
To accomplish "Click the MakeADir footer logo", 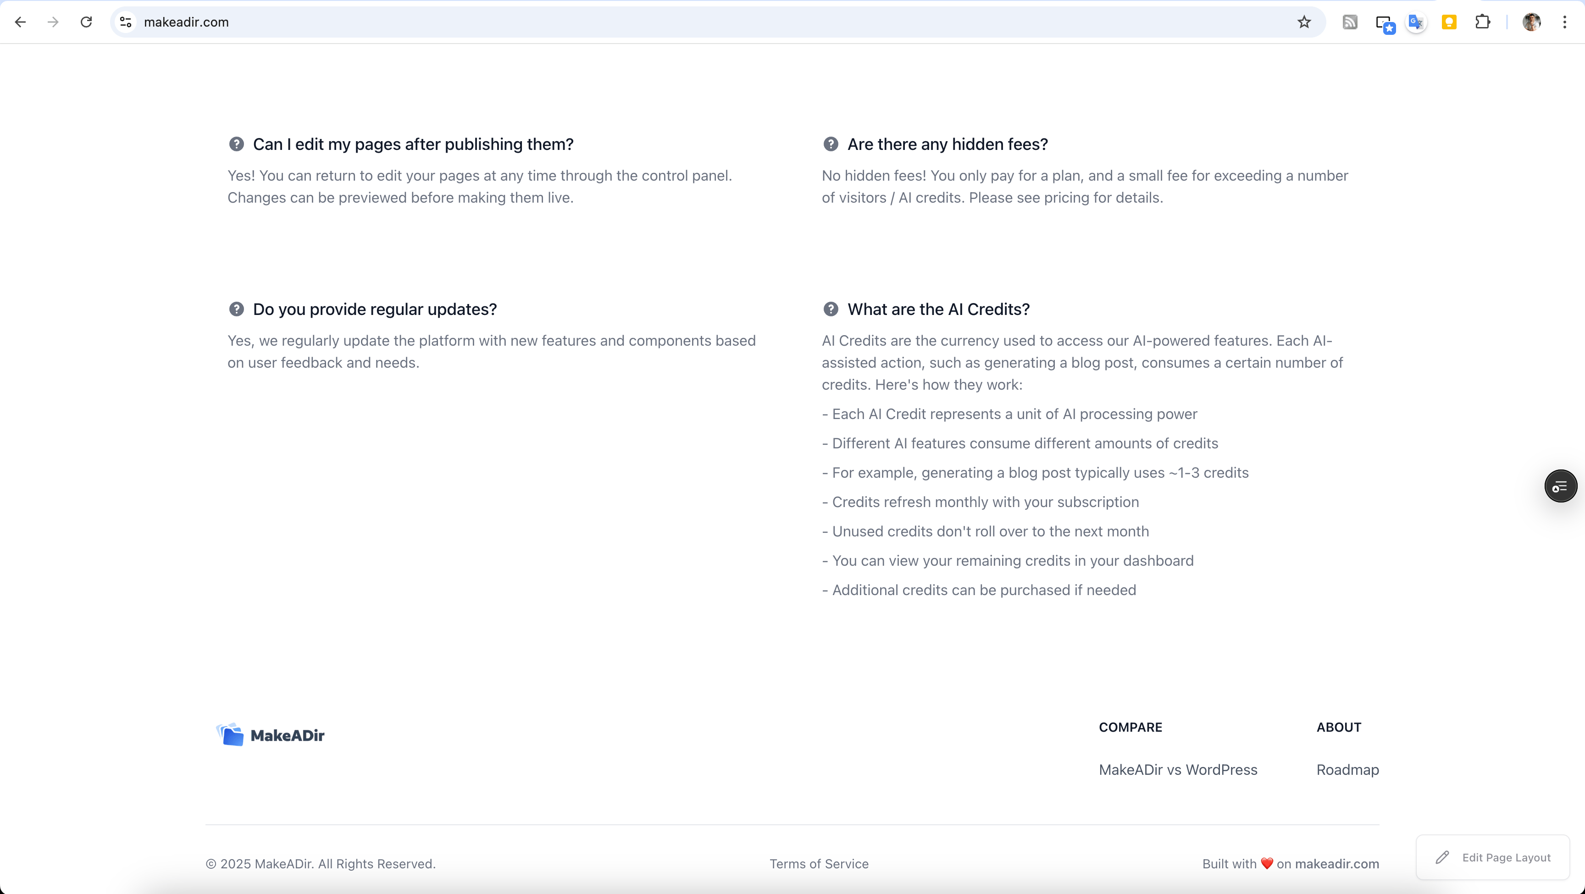I will click(271, 734).
